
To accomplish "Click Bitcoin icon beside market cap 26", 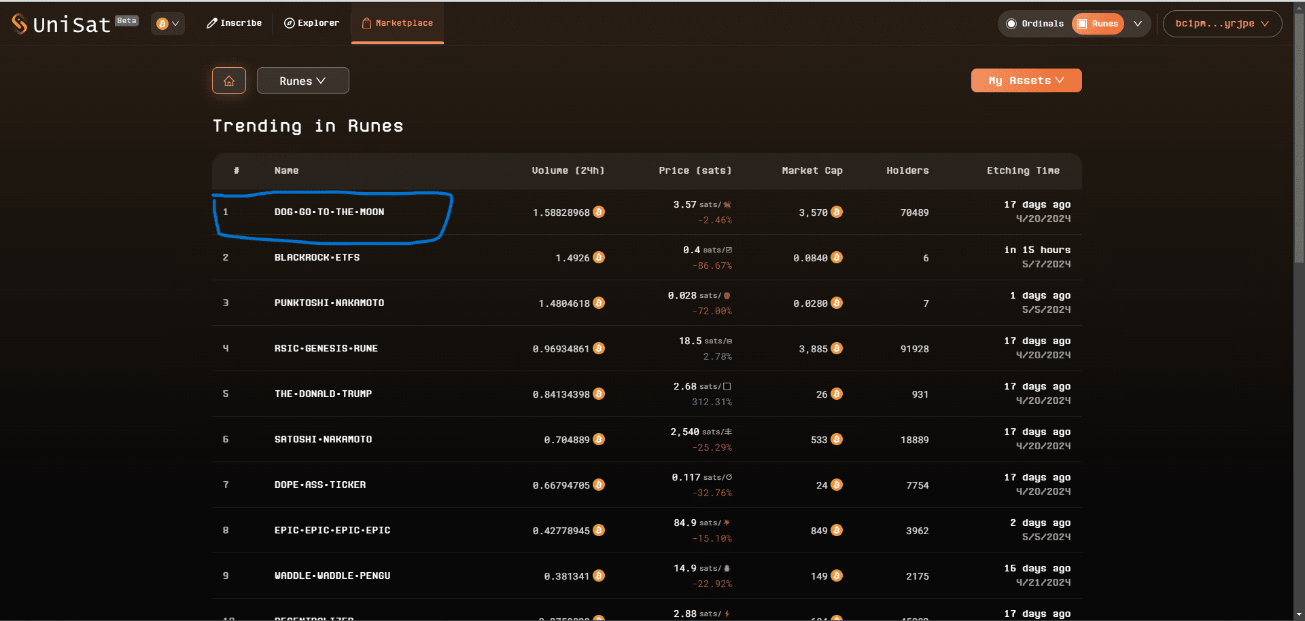I will click(x=837, y=394).
